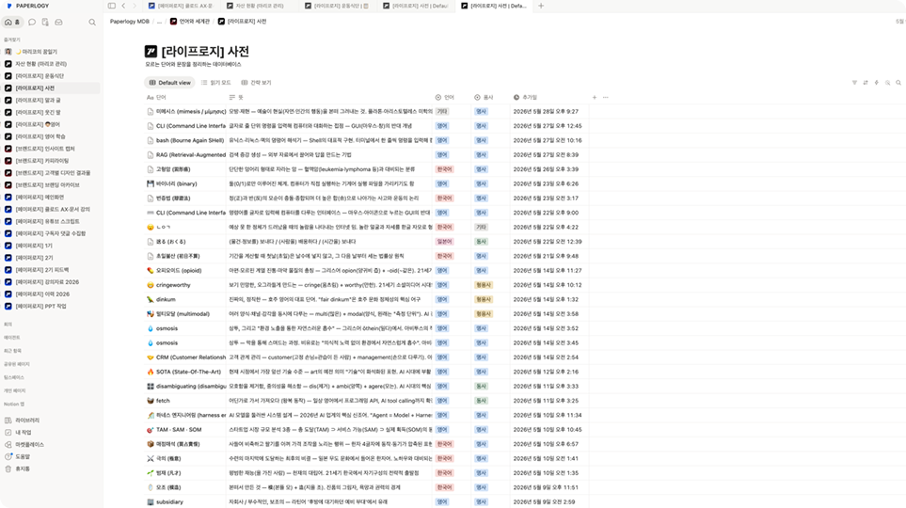Switch to 운동식단 browser tab
The width and height of the screenshot is (906, 508).
point(338,6)
